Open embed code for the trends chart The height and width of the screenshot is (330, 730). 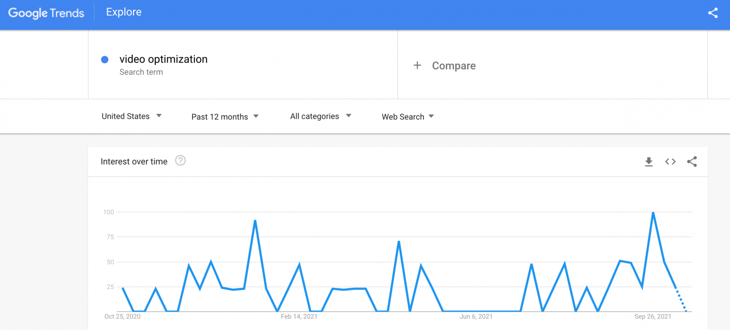tap(670, 161)
